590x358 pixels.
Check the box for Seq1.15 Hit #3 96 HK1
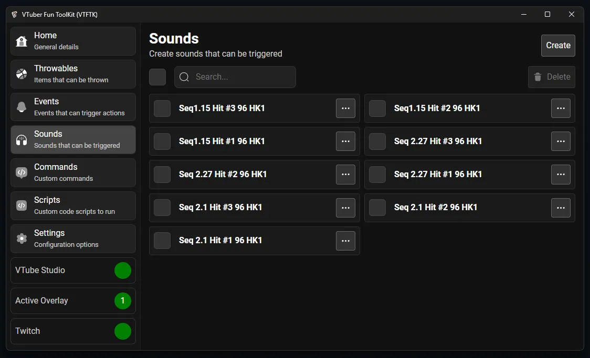[x=162, y=109]
